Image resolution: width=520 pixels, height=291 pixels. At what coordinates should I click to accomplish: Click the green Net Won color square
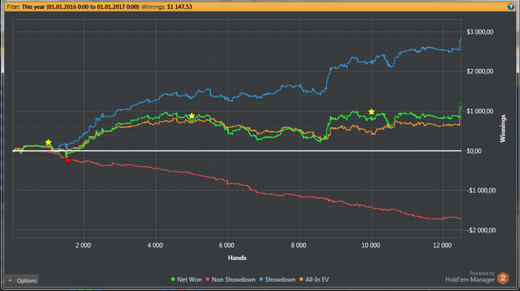click(x=173, y=280)
